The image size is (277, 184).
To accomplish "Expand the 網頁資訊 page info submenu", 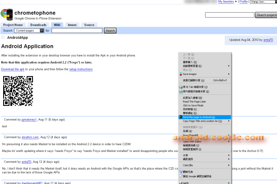I will coord(204,159).
